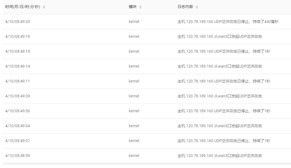
Task: Click the log content in the 08:49:14 row
Action: pos(220,66)
